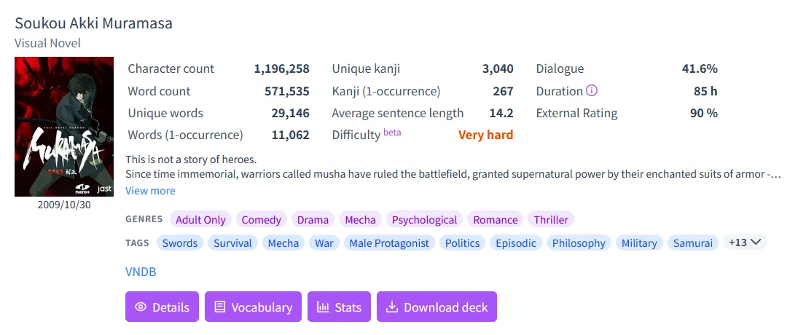Open the Soukou Akki Muramasa title link
This screenshot has width=806, height=335.
[93, 23]
